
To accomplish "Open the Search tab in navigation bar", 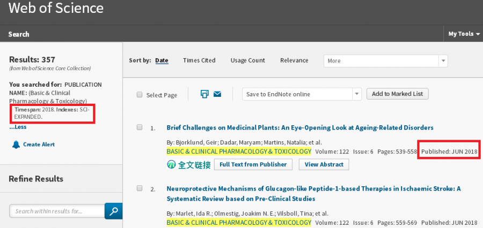I will [x=19, y=34].
